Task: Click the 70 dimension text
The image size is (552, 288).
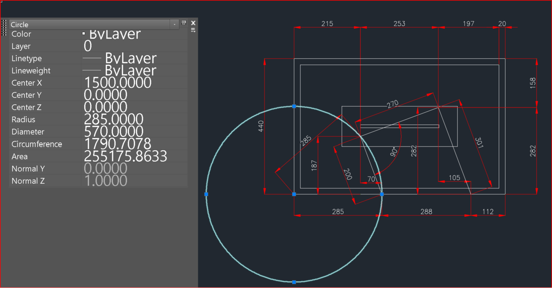Action: [371, 179]
